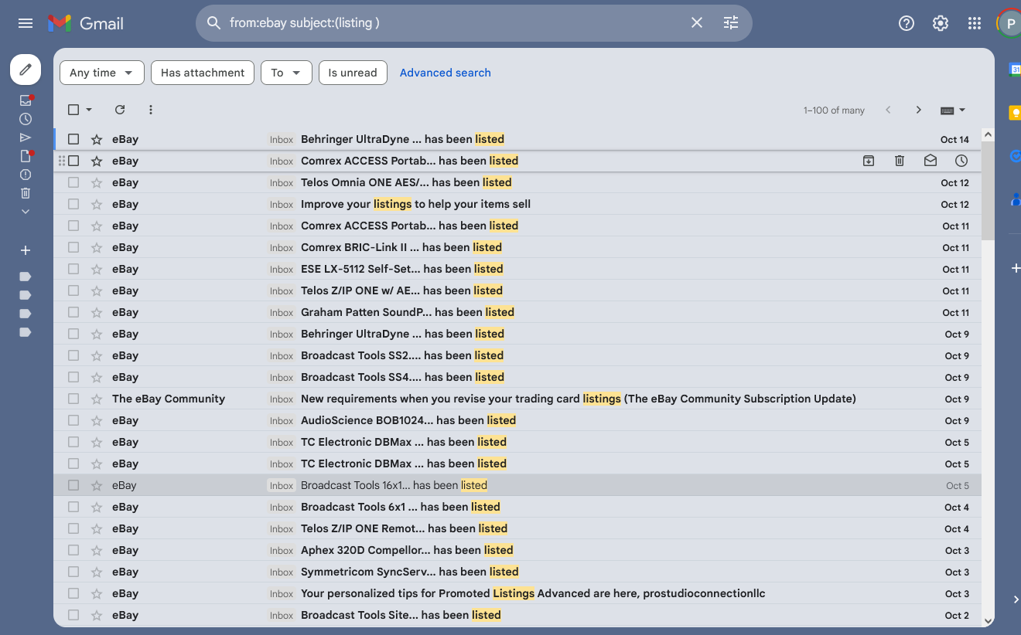Tick checkbox for Improve your listings email
The image size is (1021, 635).
tap(73, 204)
